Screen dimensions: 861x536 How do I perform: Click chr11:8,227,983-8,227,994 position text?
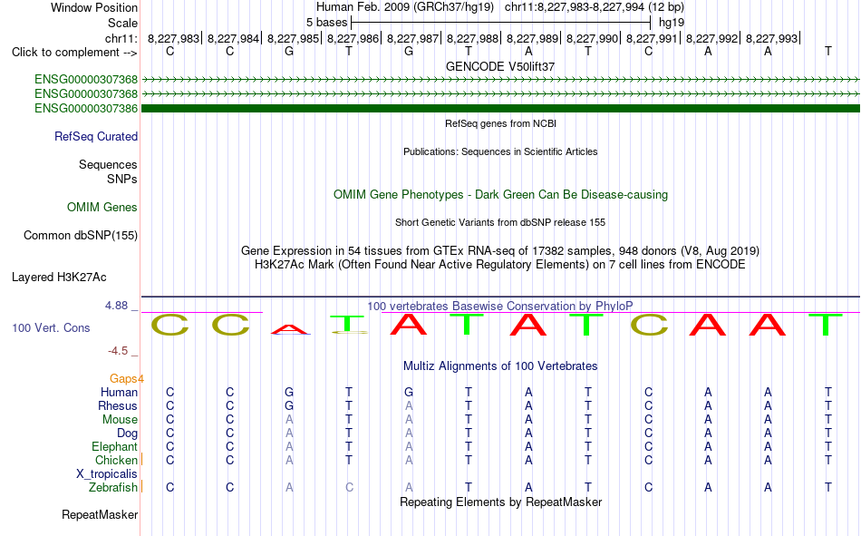tap(595, 7)
